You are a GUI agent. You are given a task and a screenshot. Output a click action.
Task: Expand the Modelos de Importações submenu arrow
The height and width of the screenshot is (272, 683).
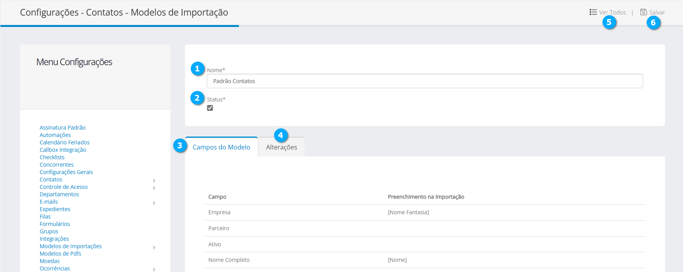154,247
